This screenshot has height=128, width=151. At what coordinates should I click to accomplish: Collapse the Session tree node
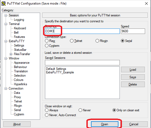point(6,15)
